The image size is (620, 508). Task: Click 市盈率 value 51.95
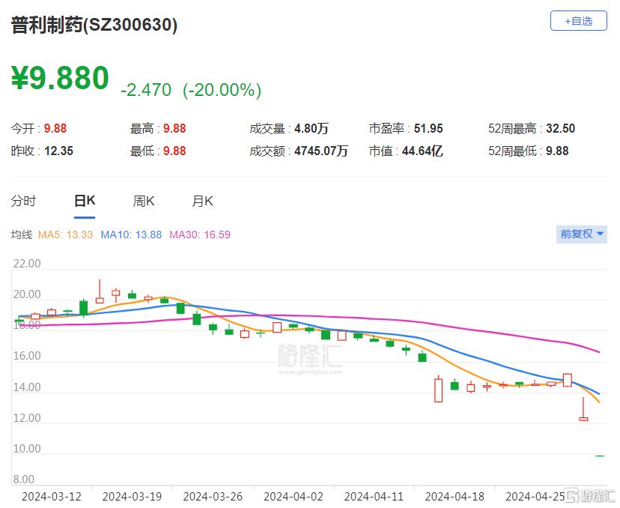coord(428,128)
